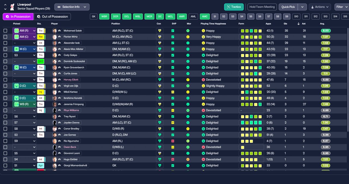Screen dimensions: 349x184
Task: Tick checkbox for Virgil van Dijk
Action: pos(5,86)
